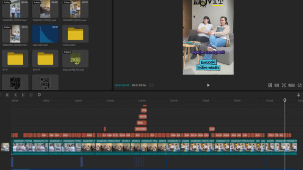Select 'oglejte si nas profil' text in preview
This screenshot has height=170, width=303.
click(x=208, y=52)
